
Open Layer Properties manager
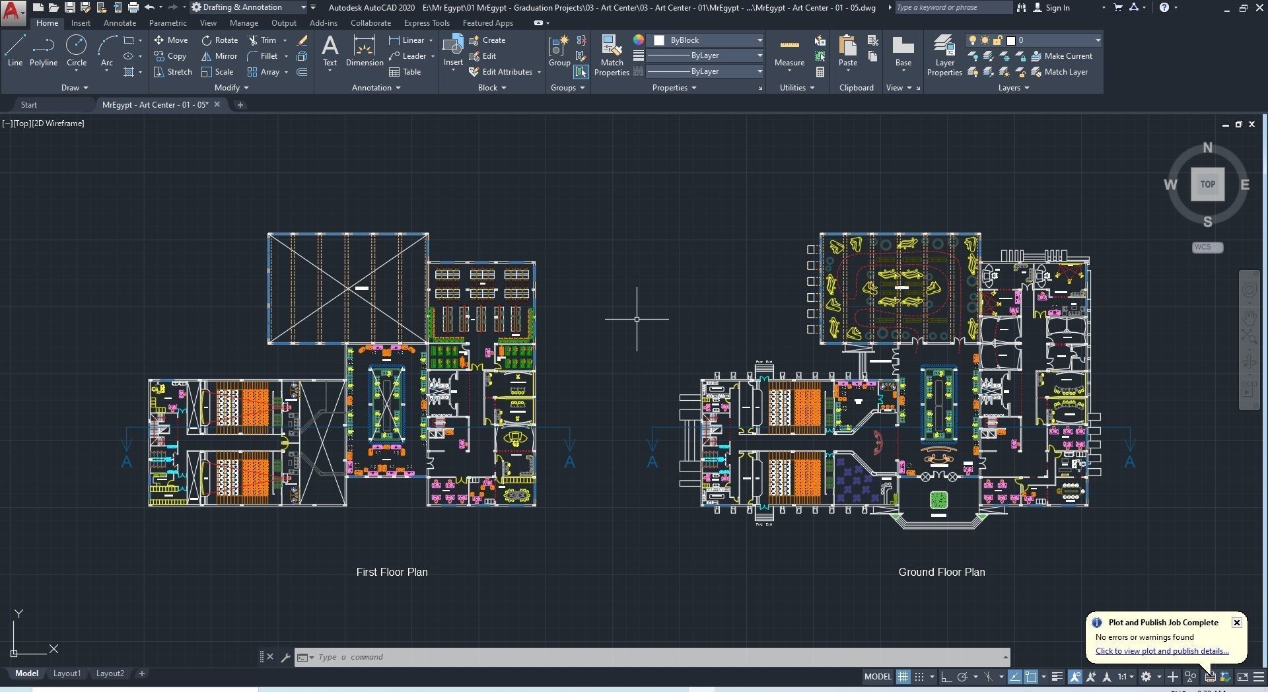[x=944, y=55]
